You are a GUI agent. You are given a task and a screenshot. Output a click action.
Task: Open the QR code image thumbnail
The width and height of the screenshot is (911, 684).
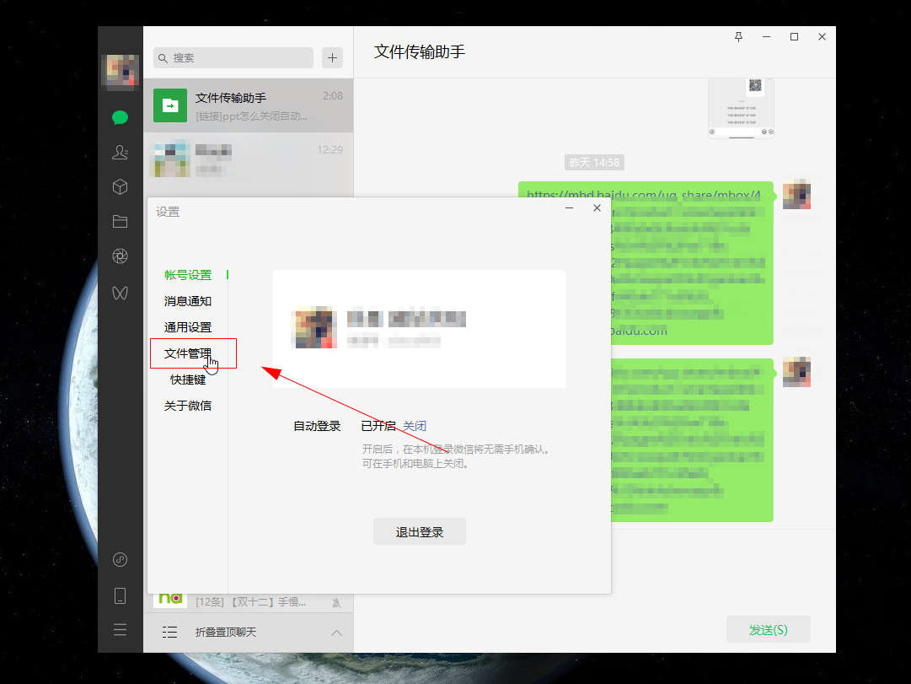click(741, 108)
